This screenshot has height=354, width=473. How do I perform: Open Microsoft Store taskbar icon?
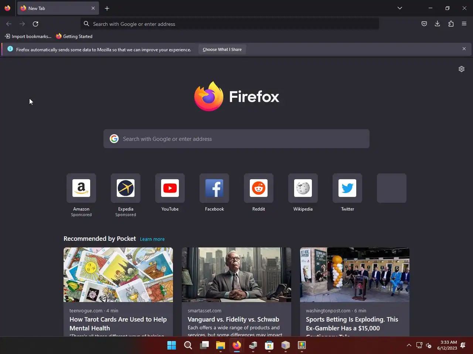point(269,345)
